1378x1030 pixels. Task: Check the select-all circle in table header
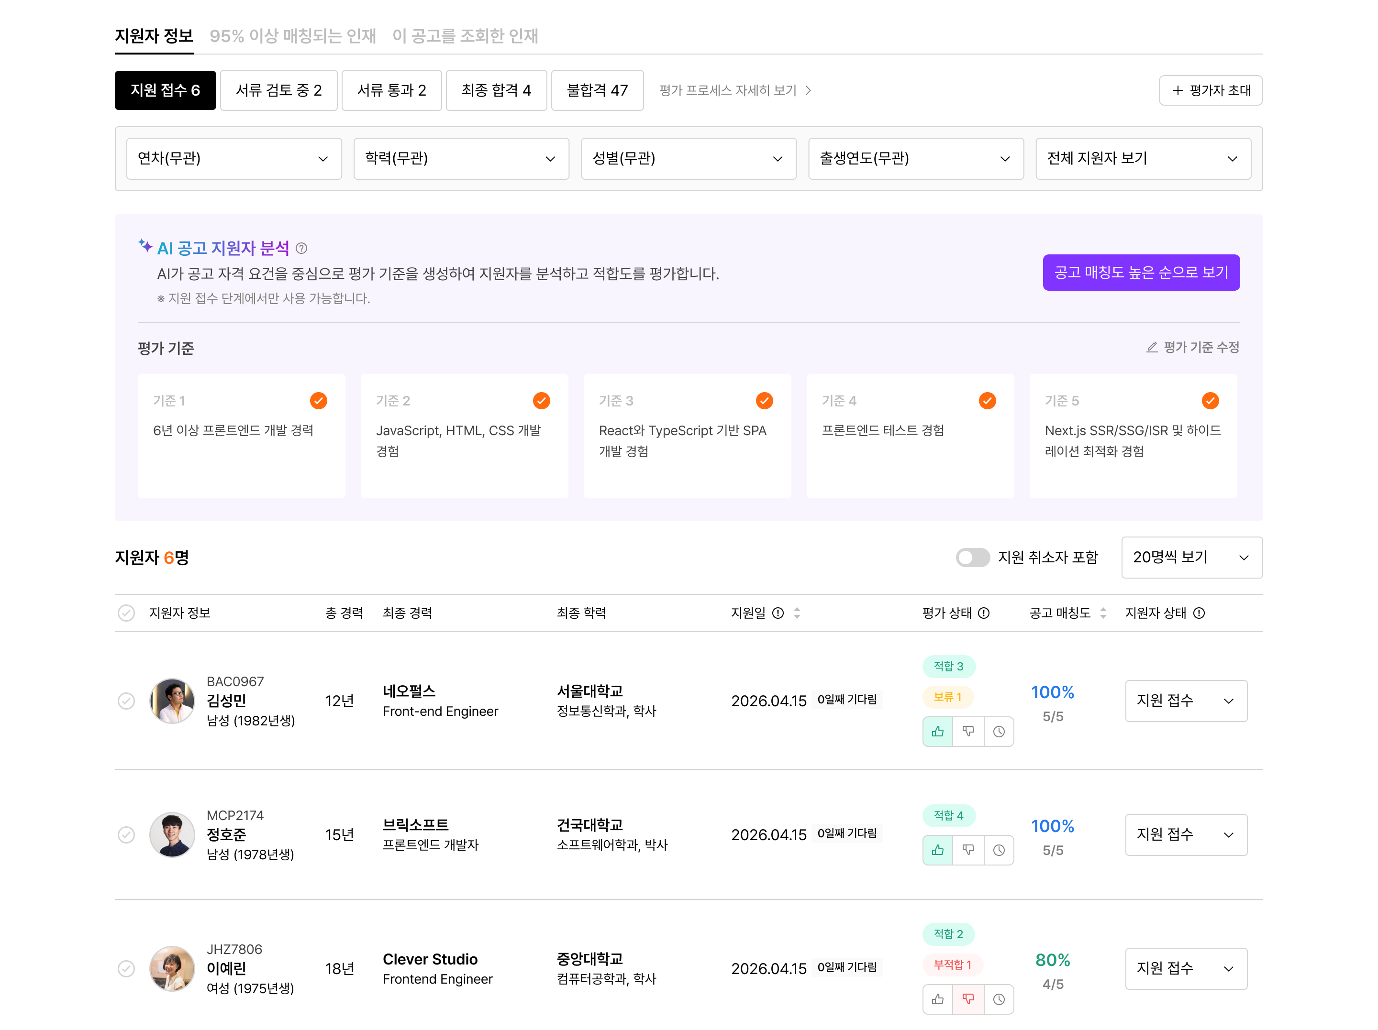pos(126,614)
